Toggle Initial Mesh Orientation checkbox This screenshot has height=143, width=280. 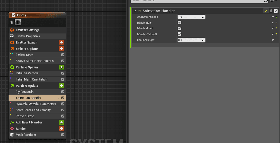pyautogui.click(x=63, y=79)
